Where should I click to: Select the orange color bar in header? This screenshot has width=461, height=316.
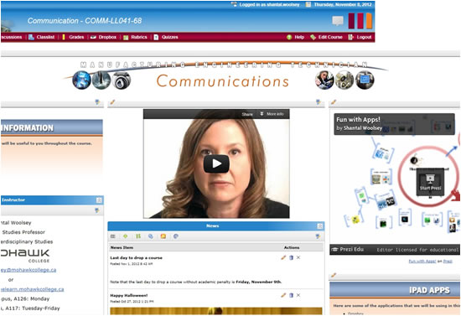pyautogui.click(x=369, y=21)
